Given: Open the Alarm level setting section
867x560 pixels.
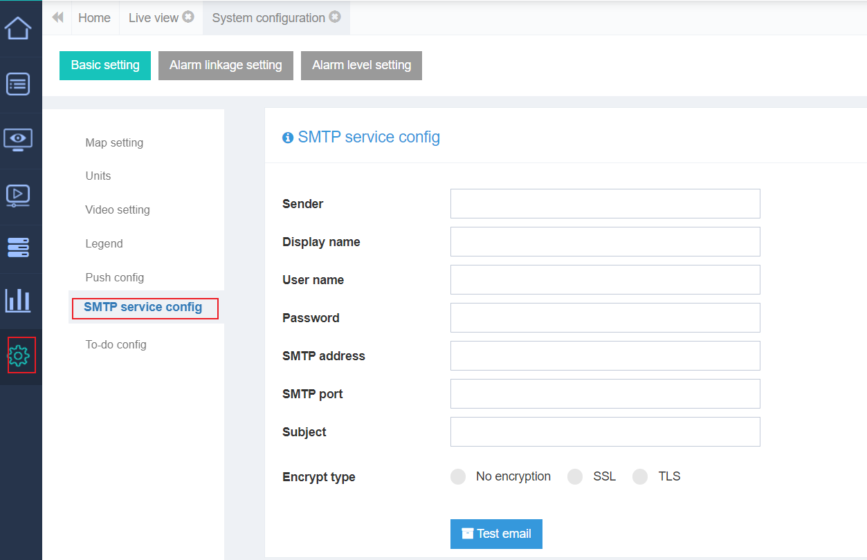Looking at the screenshot, I should [x=361, y=65].
